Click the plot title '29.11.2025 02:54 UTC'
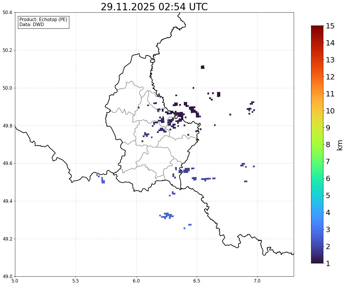 pyautogui.click(x=154, y=7)
